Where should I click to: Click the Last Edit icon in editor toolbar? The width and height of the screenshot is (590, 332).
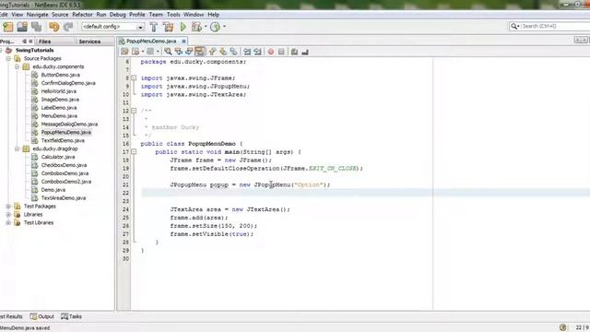pos(124,52)
